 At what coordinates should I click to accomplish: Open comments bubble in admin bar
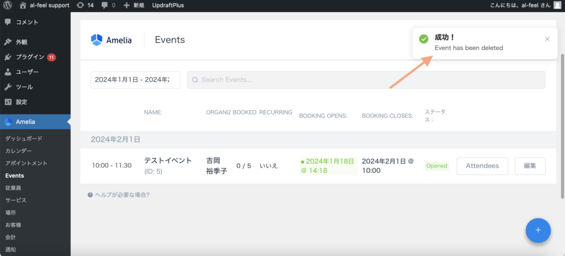click(x=109, y=5)
